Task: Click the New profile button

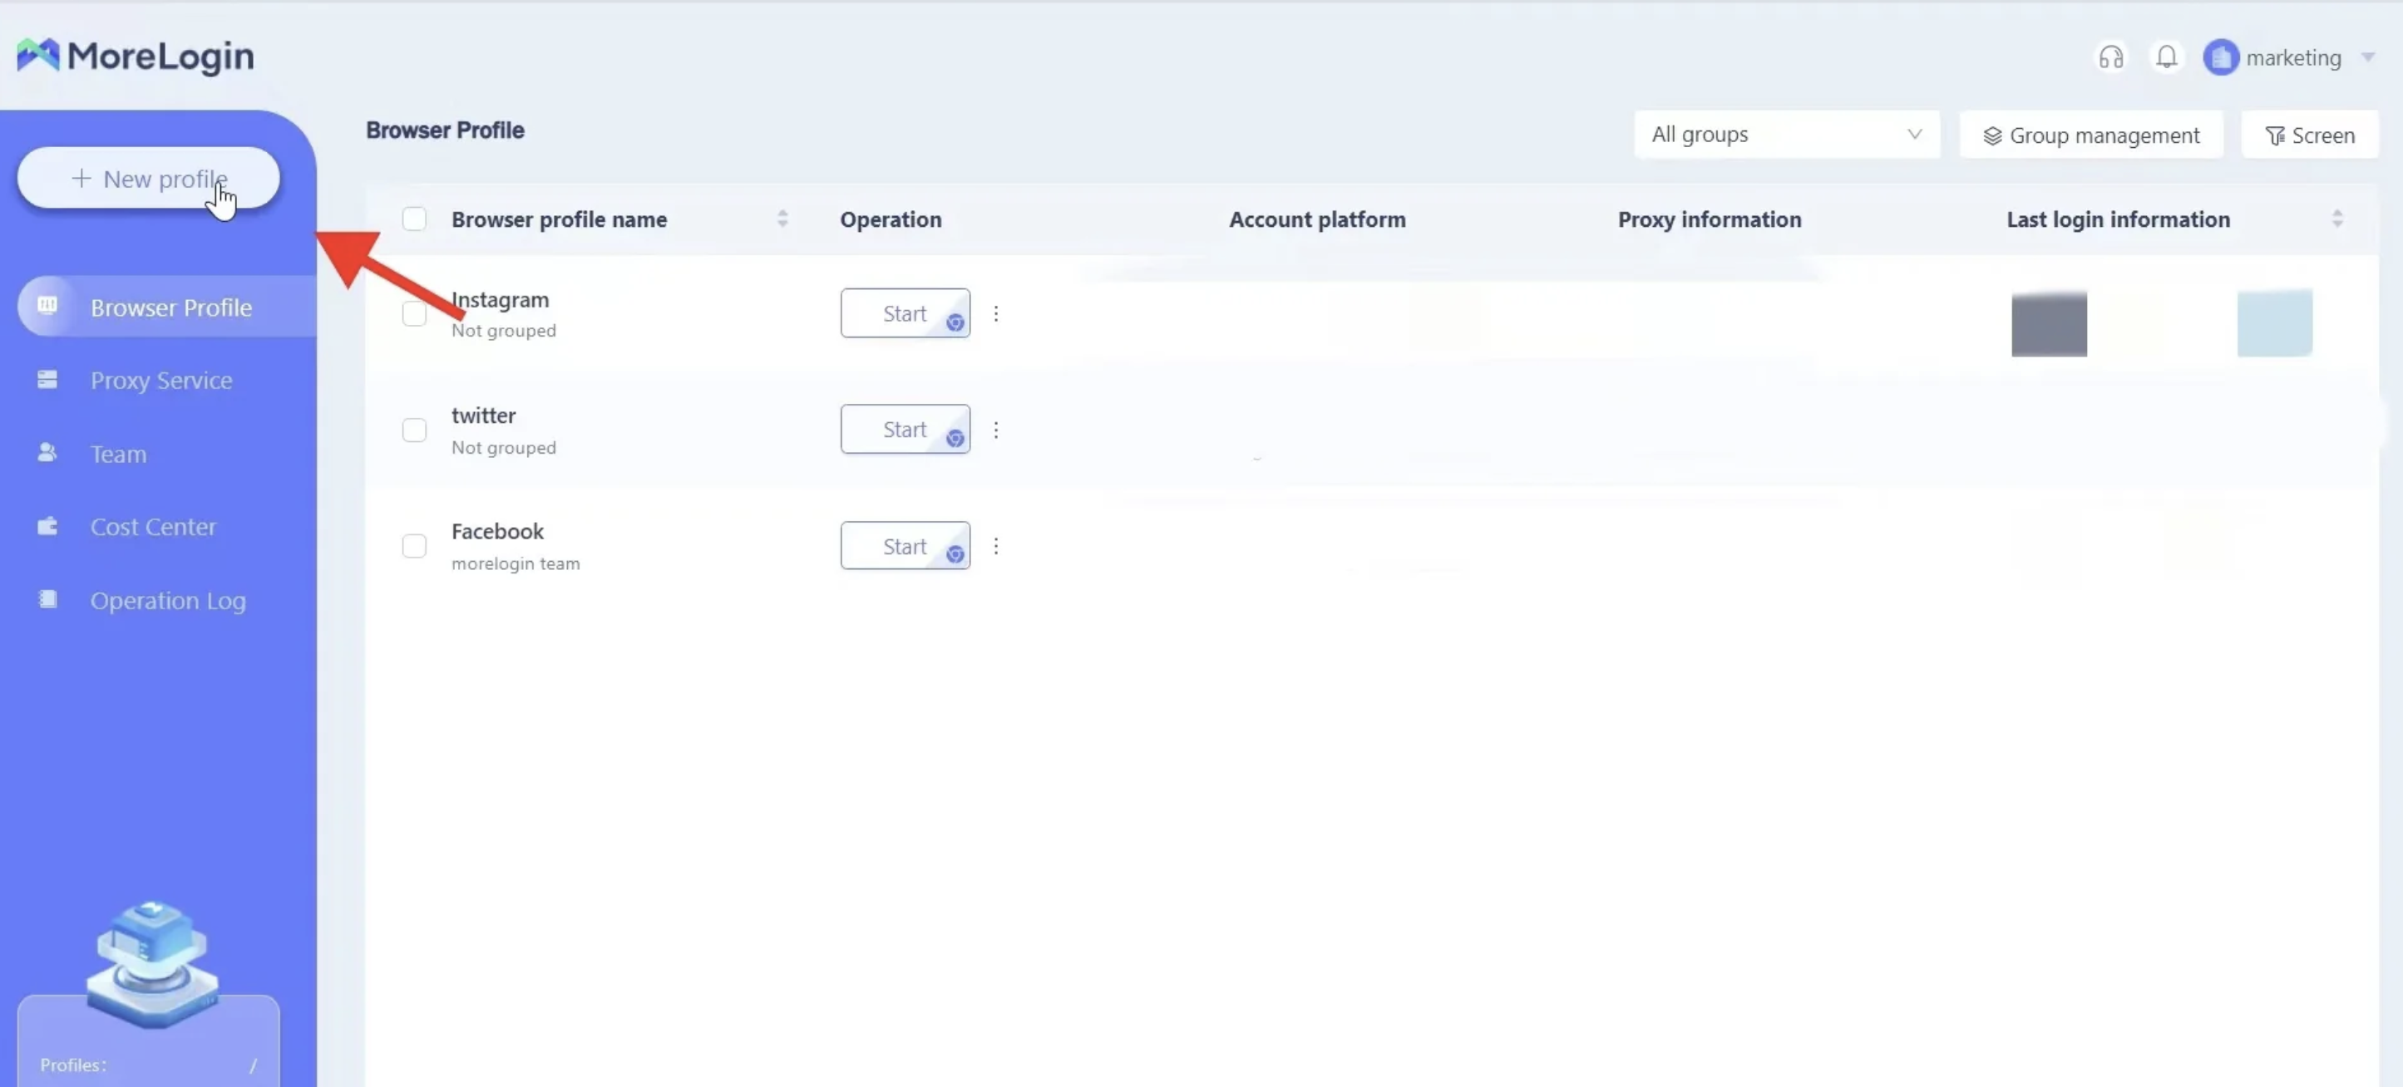Action: tap(148, 177)
